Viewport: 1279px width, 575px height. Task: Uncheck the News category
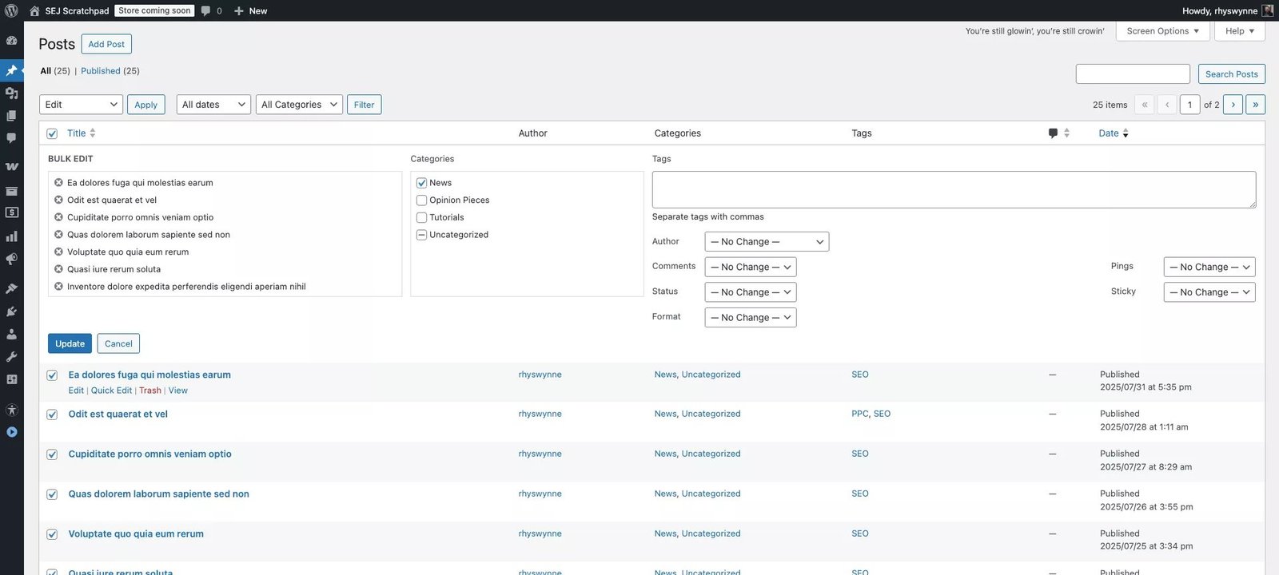(421, 183)
